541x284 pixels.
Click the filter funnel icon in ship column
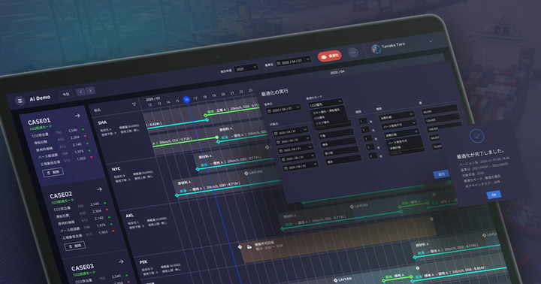(x=134, y=104)
